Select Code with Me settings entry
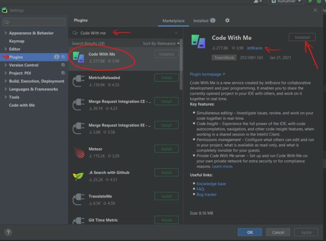 pos(22,105)
